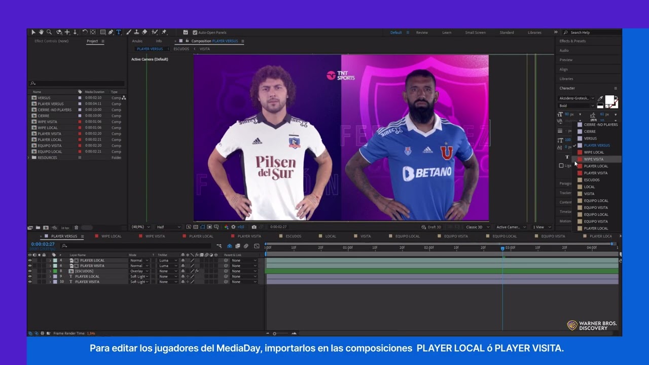Open the Small Screen workspace
Screen dimensions: 649x365
475,32
